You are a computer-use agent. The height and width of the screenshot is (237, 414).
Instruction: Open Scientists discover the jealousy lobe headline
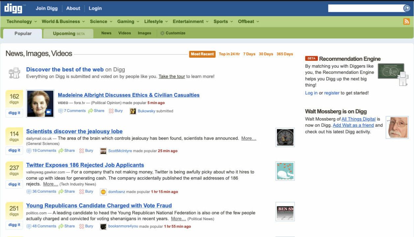pyautogui.click(x=74, y=131)
